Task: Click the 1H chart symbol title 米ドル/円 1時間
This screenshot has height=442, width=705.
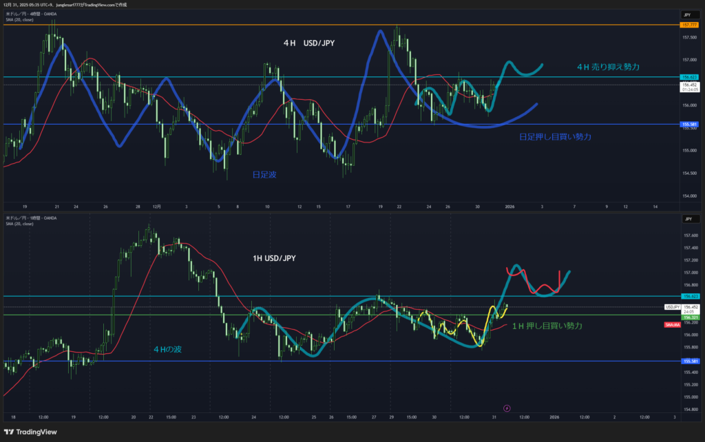Action: point(31,218)
